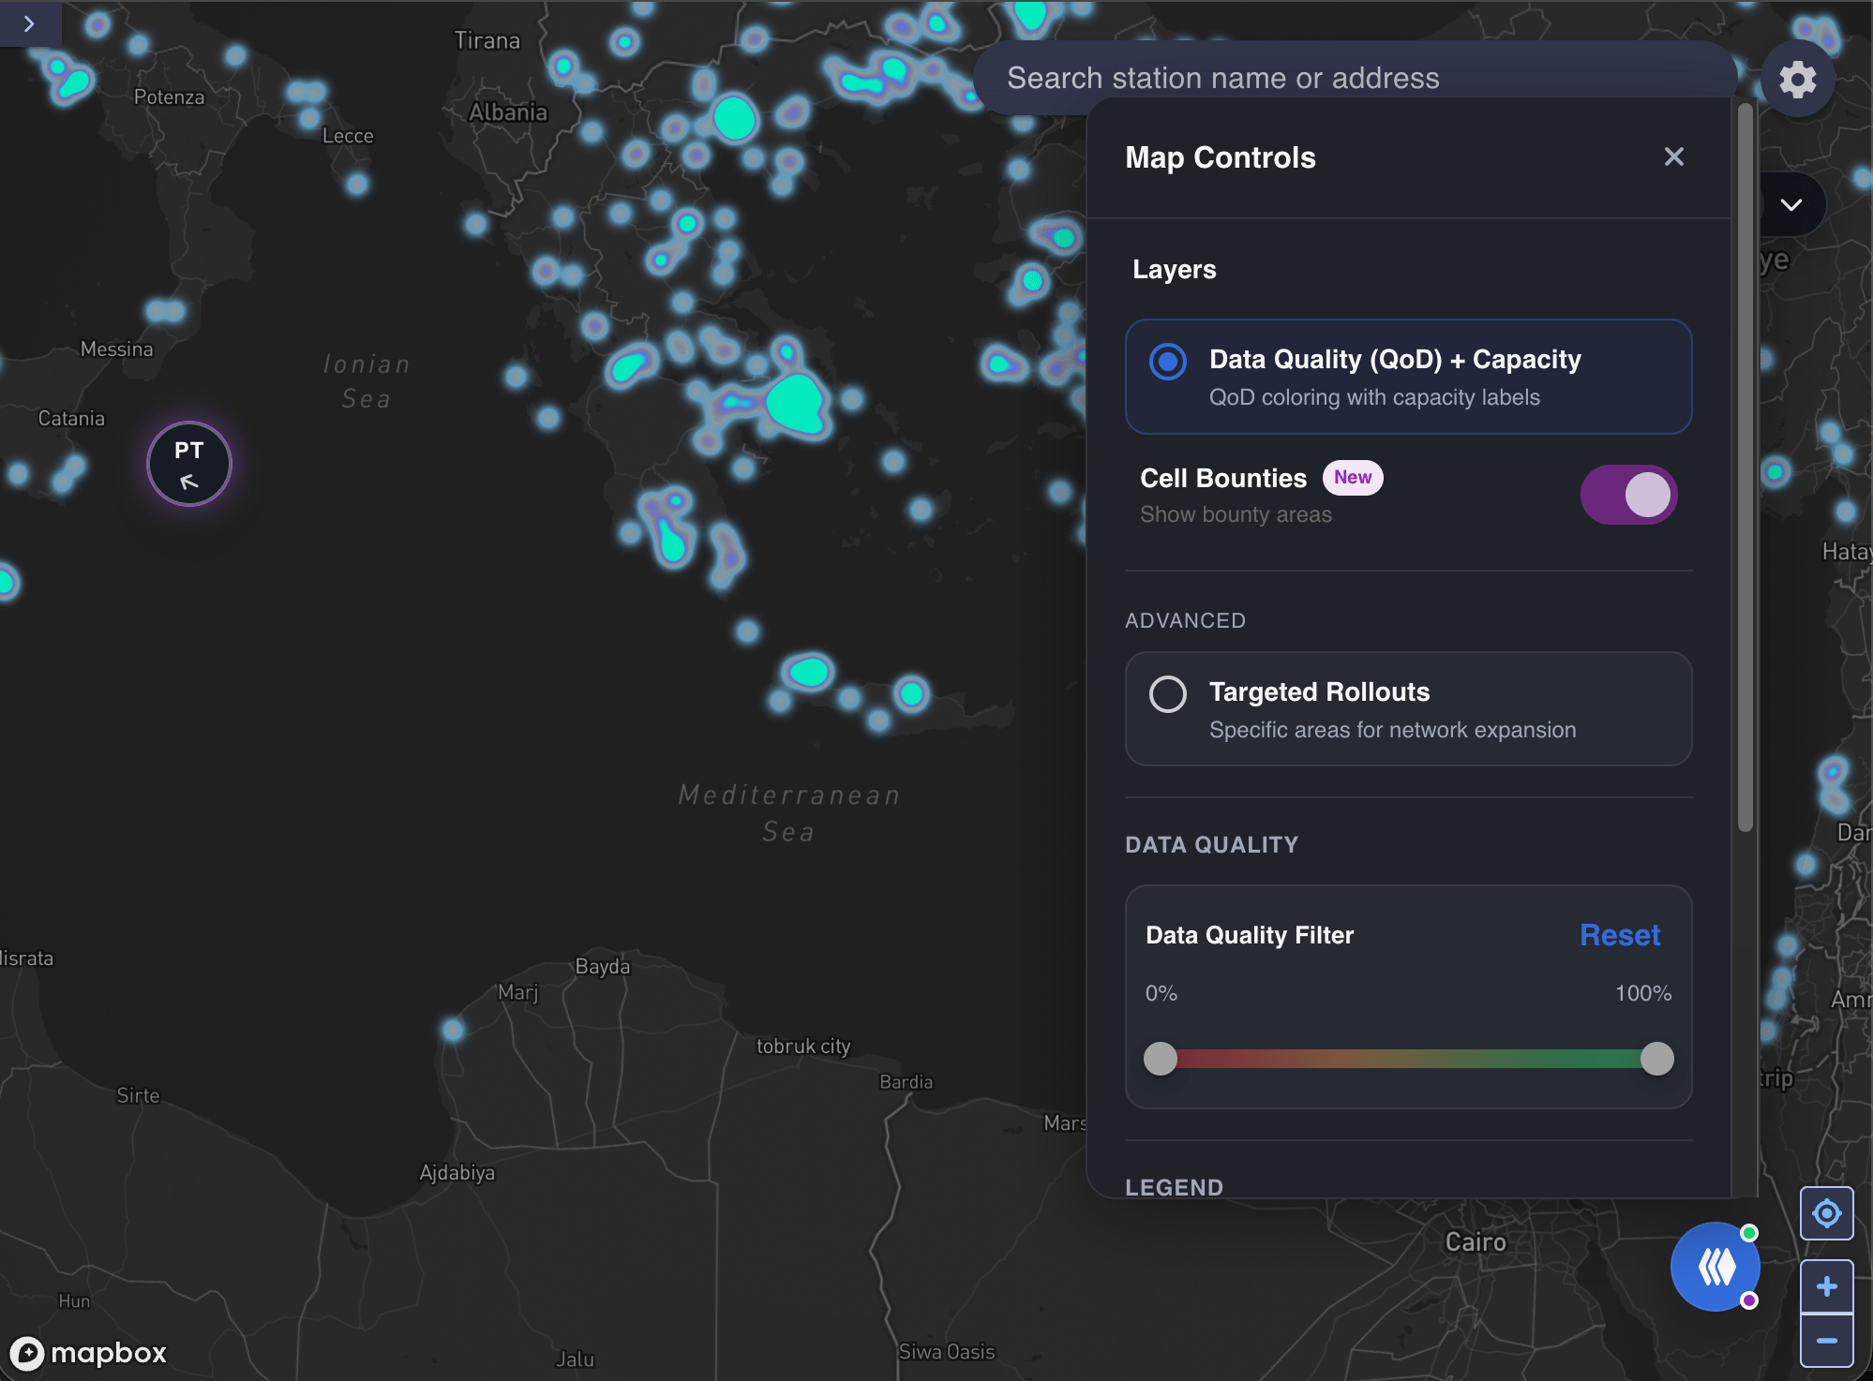The width and height of the screenshot is (1873, 1381).
Task: Close the Map Controls panel
Action: [x=1674, y=156]
